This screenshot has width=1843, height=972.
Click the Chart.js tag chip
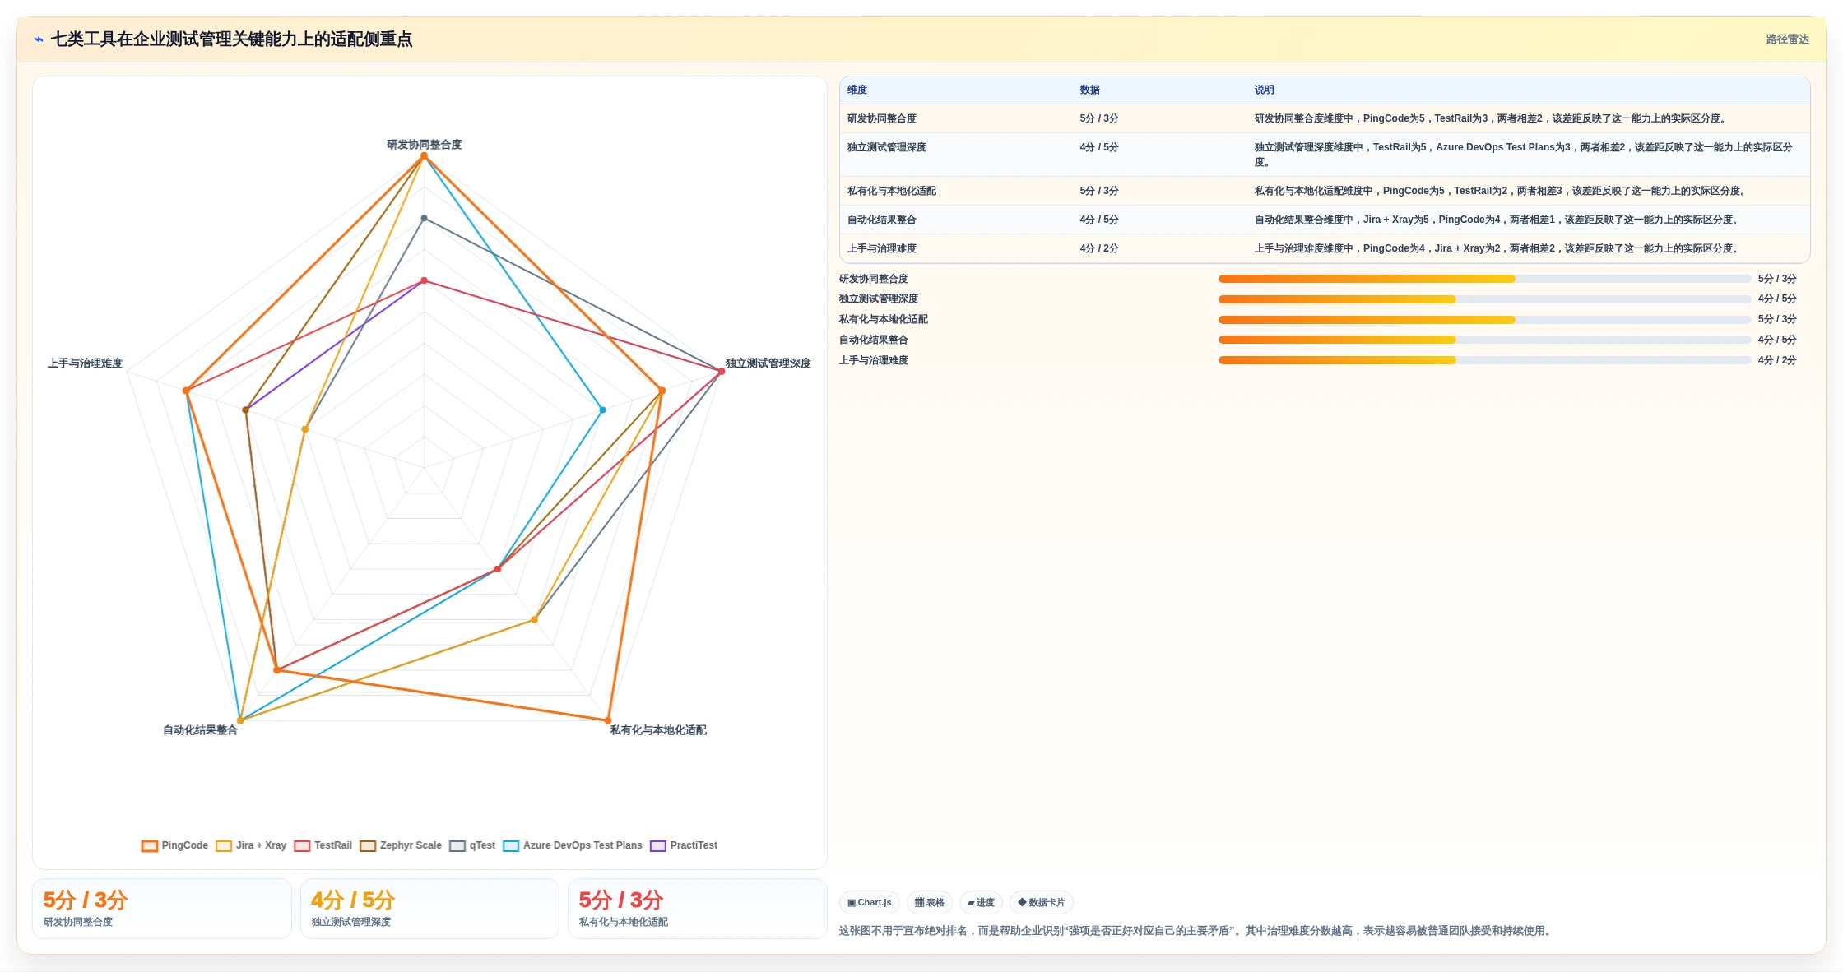pyautogui.click(x=870, y=902)
